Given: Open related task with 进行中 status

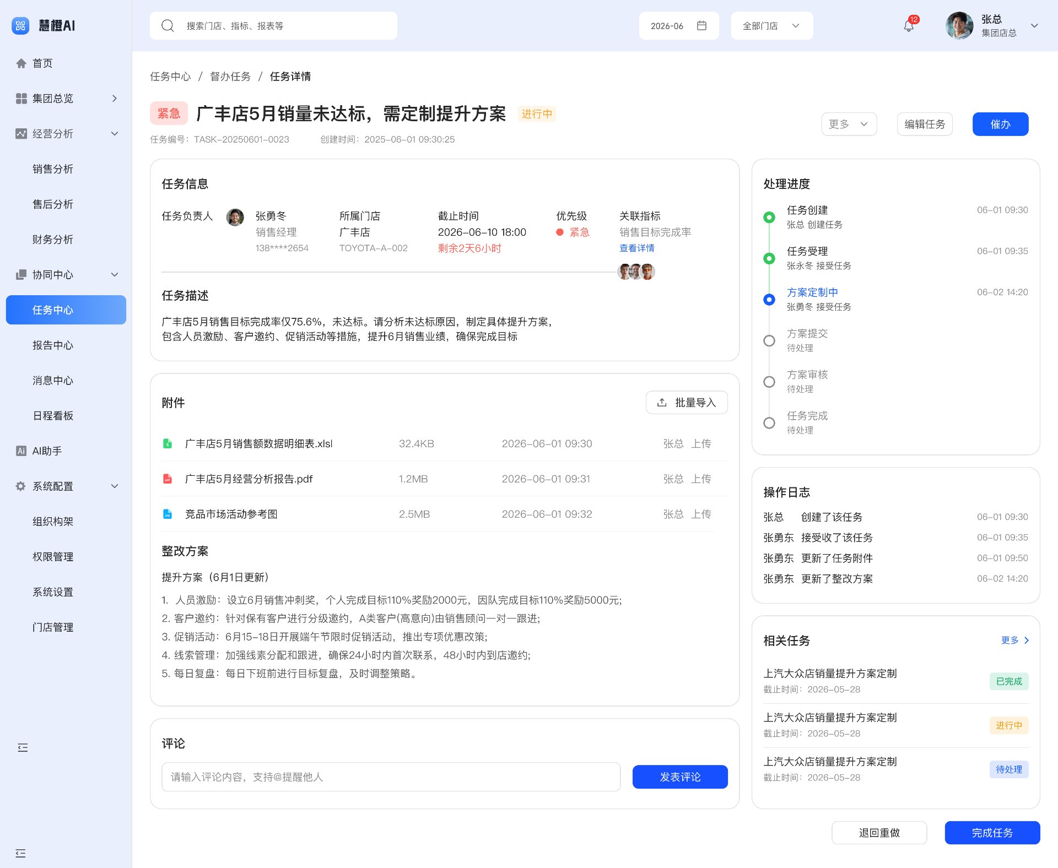Looking at the screenshot, I should pyautogui.click(x=895, y=725).
